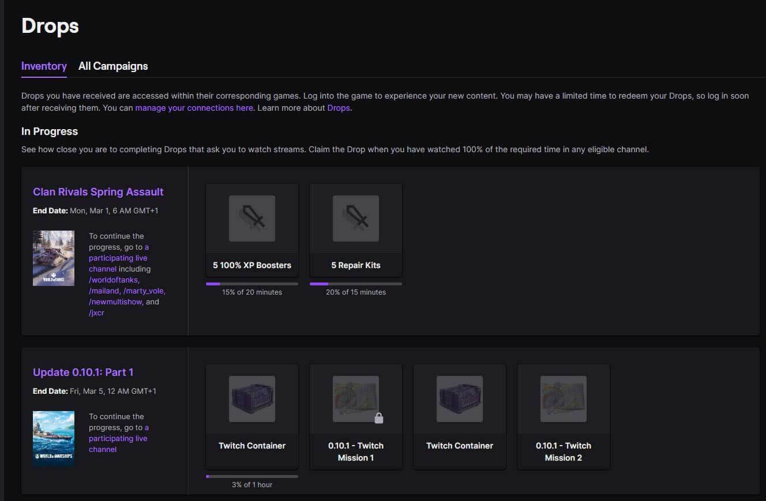Click the World of Tanks game thumbnail
Screen dimensions: 766x501
point(54,258)
